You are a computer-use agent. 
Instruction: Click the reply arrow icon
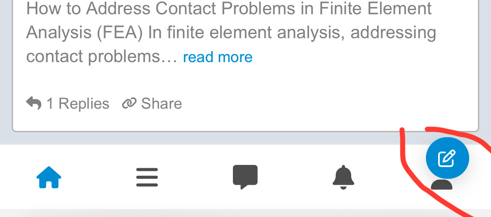point(34,103)
